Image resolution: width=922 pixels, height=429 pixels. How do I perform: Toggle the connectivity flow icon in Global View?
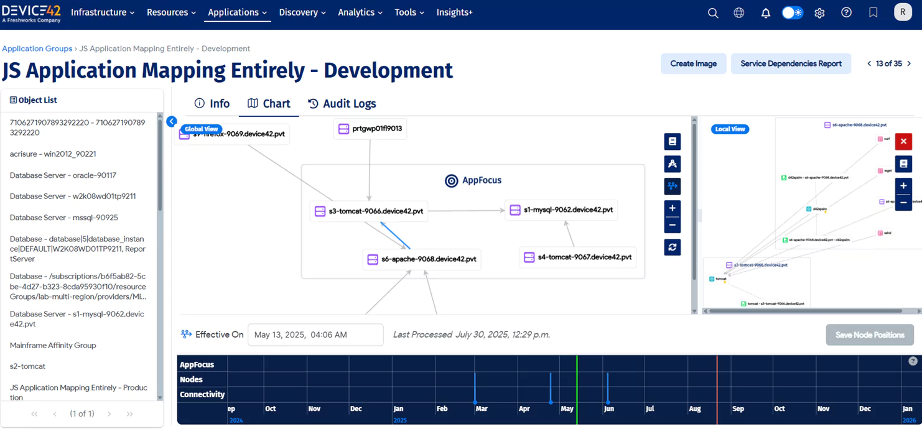pyautogui.click(x=673, y=187)
